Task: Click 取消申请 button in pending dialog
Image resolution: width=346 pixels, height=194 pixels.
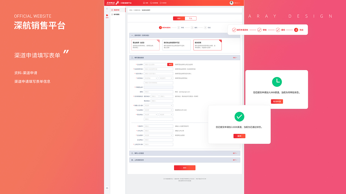Action: [277, 102]
